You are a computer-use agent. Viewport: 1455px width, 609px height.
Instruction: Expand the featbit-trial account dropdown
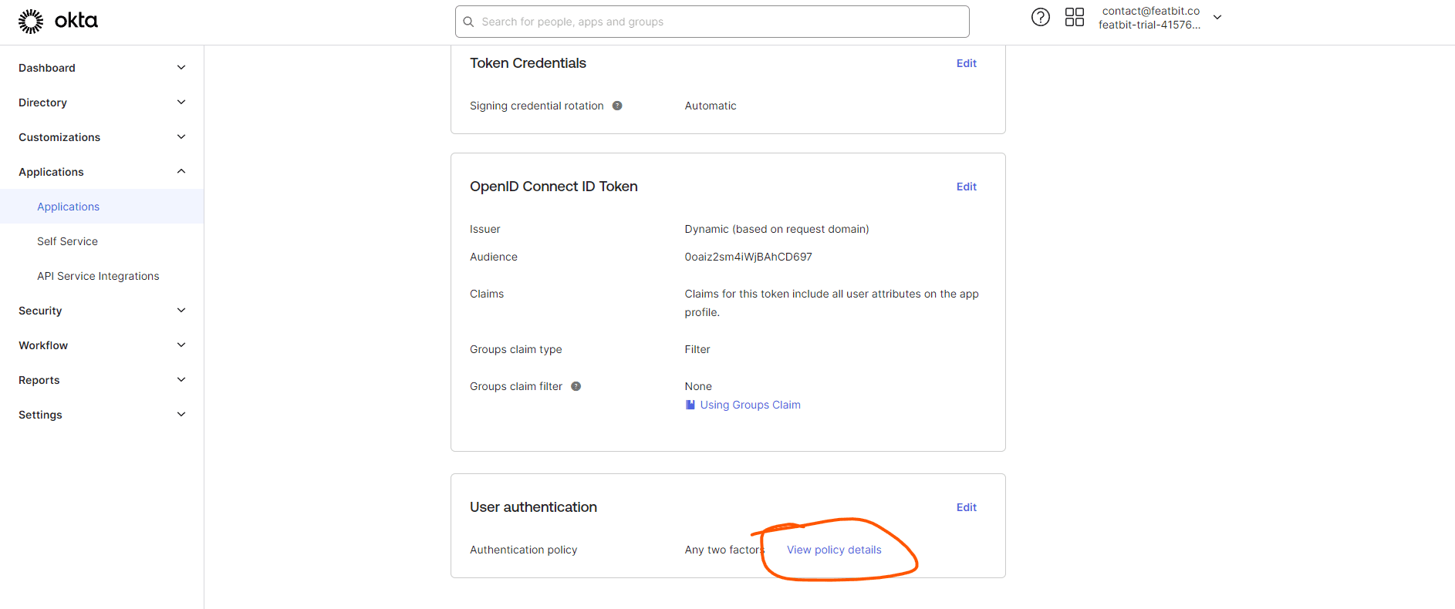pyautogui.click(x=1217, y=16)
